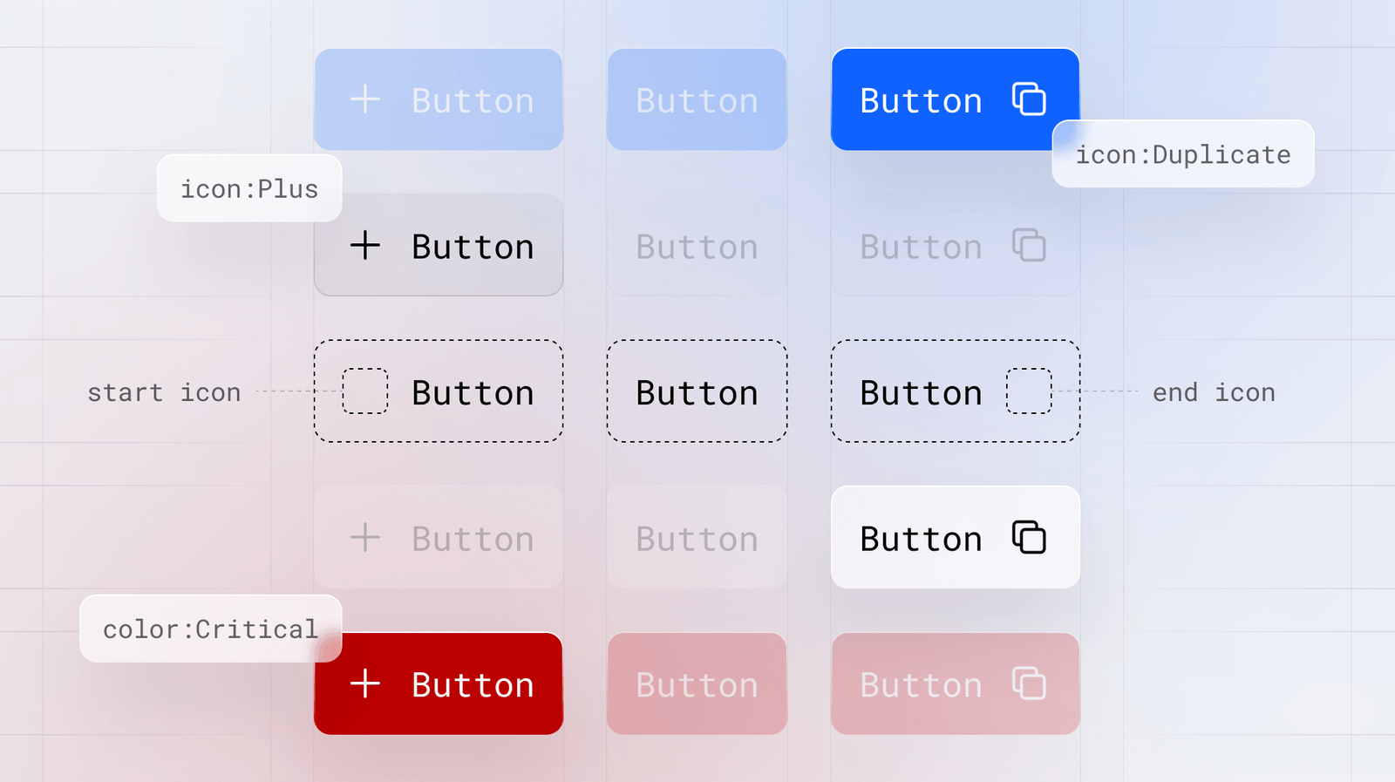The width and height of the screenshot is (1395, 782).
Task: Select the dashed end icon placeholder square
Action: [1029, 391]
